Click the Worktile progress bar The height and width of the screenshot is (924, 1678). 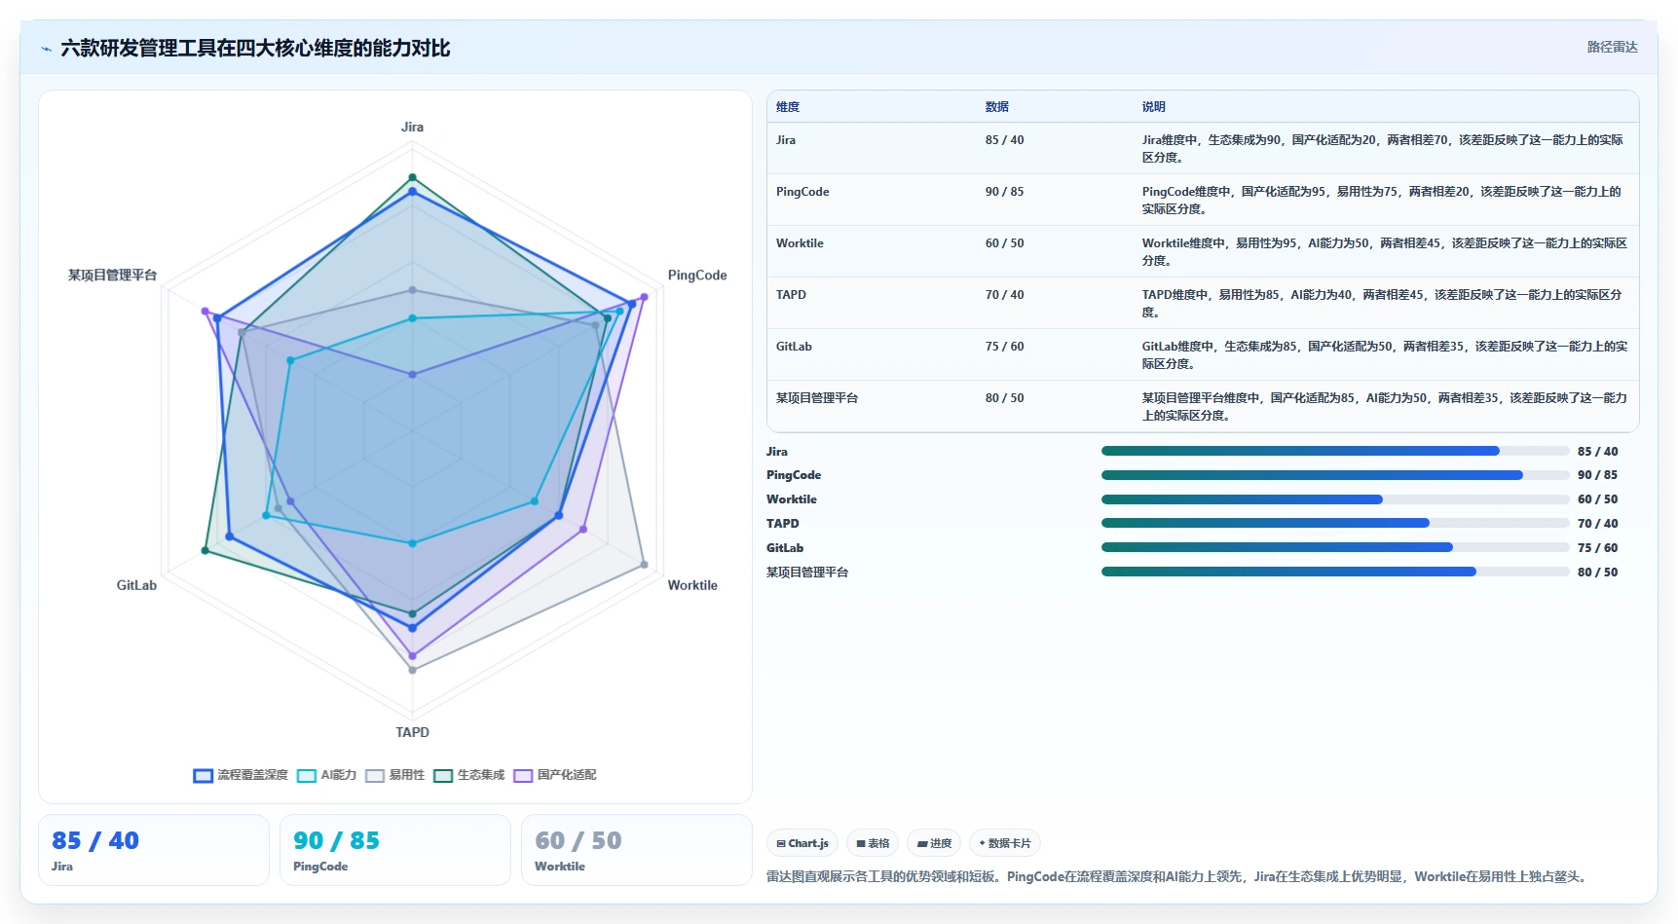(x=1335, y=499)
